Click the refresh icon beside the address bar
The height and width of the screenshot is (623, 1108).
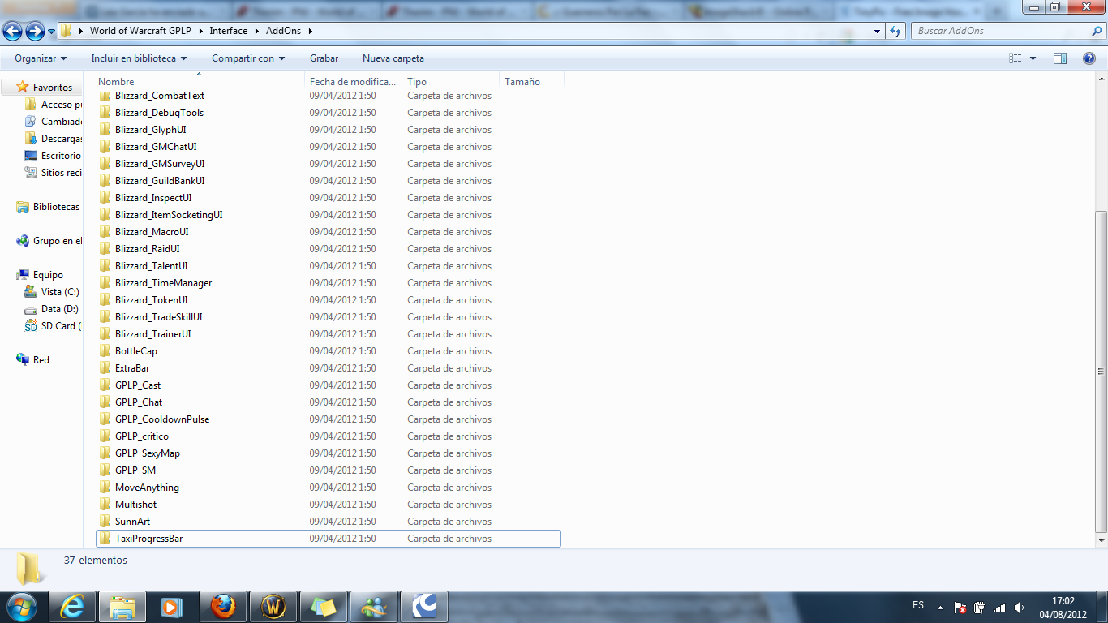tap(895, 31)
